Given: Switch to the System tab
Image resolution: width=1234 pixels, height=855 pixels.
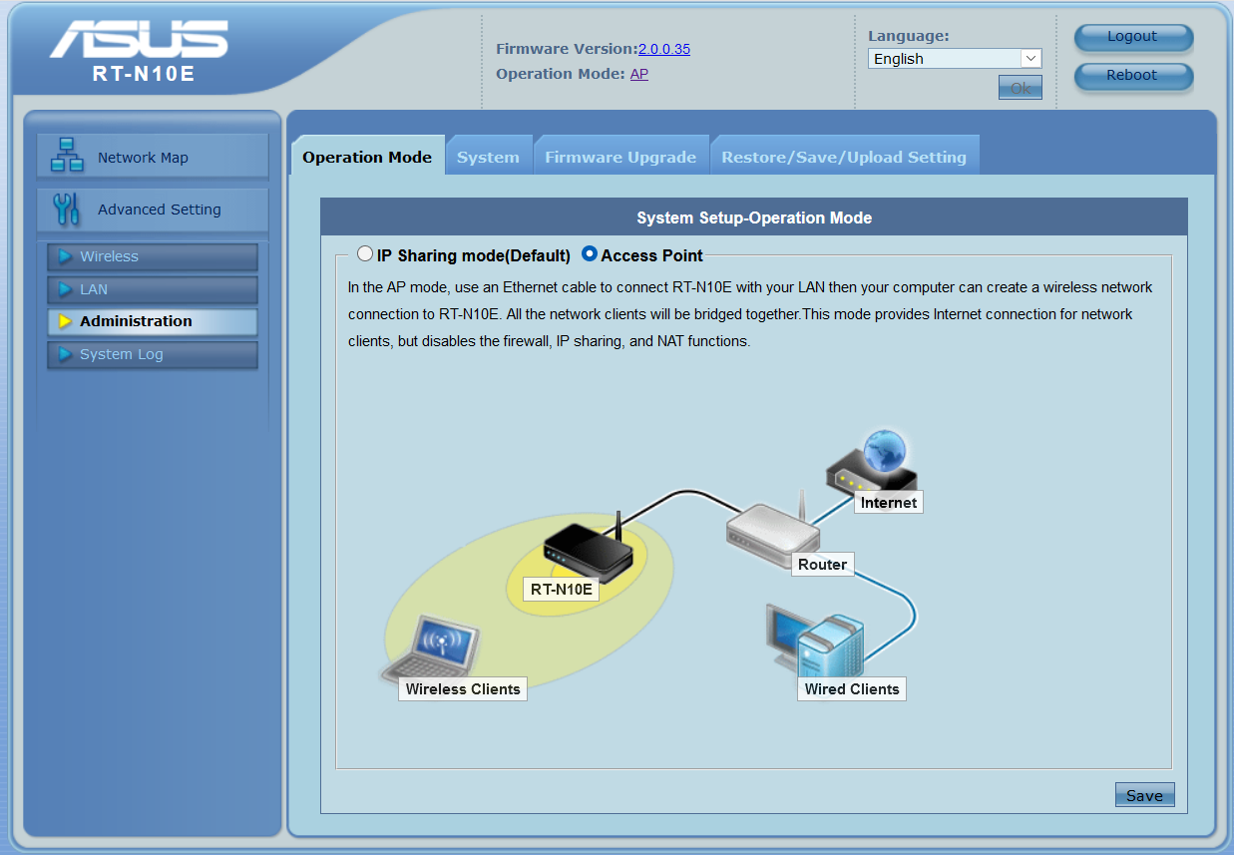Looking at the screenshot, I should 488,157.
